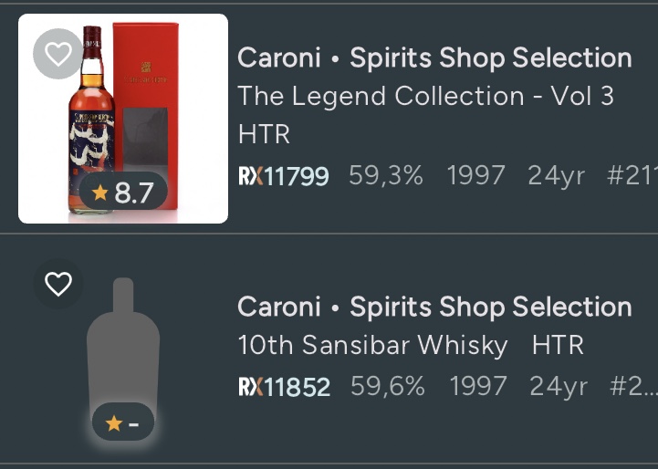Tap the 8.7 star rating badge

pyautogui.click(x=123, y=193)
